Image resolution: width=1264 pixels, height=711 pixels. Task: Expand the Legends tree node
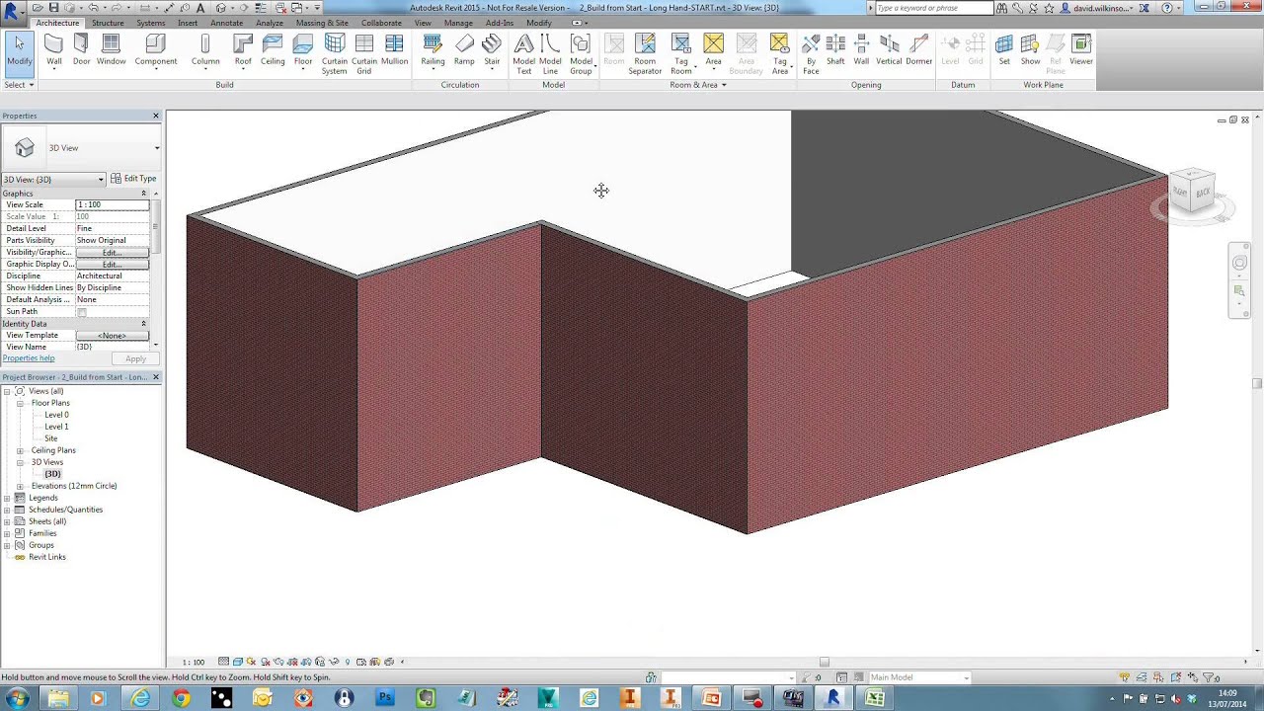(8, 498)
